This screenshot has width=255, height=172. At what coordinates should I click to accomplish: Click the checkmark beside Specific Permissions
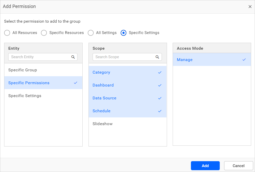pos(75,83)
